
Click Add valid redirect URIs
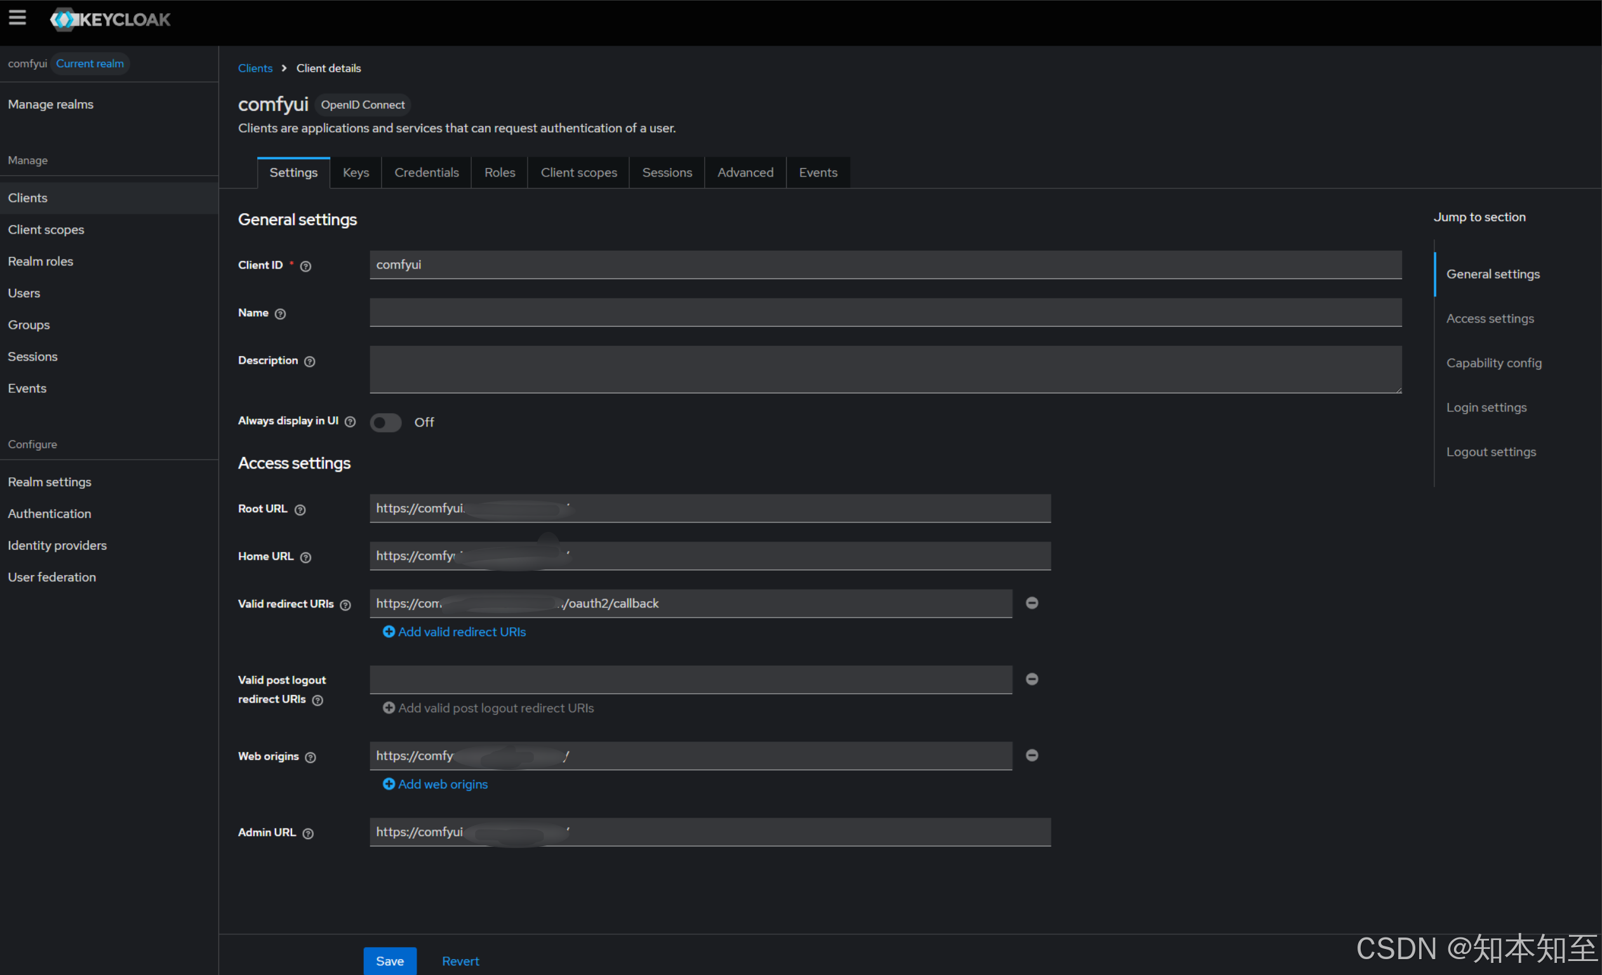coord(455,632)
